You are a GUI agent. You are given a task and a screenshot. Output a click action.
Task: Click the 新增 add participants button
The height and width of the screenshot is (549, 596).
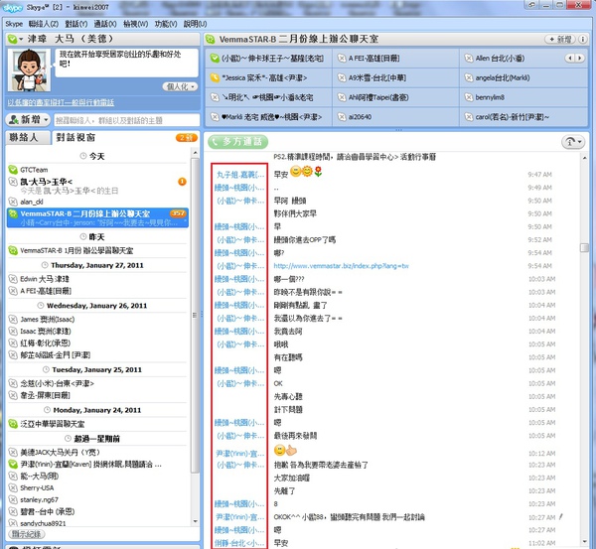tap(560, 39)
